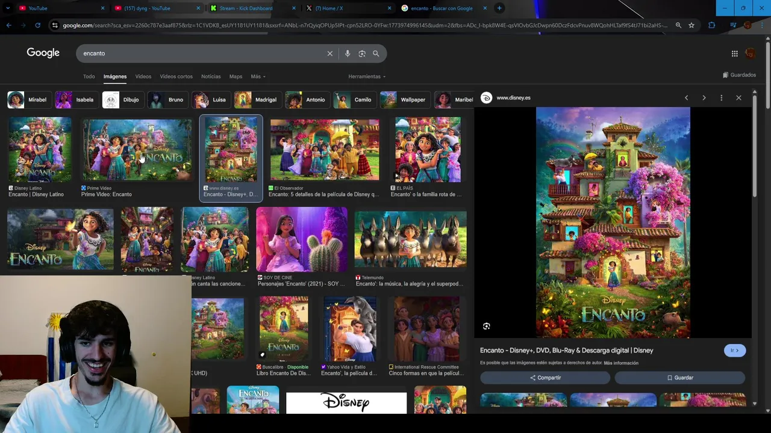This screenshot has height=433, width=771.
Task: Filter images by Camilo chip
Action: [x=354, y=100]
